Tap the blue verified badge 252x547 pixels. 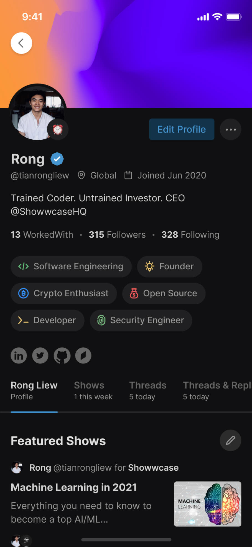pyautogui.click(x=57, y=159)
